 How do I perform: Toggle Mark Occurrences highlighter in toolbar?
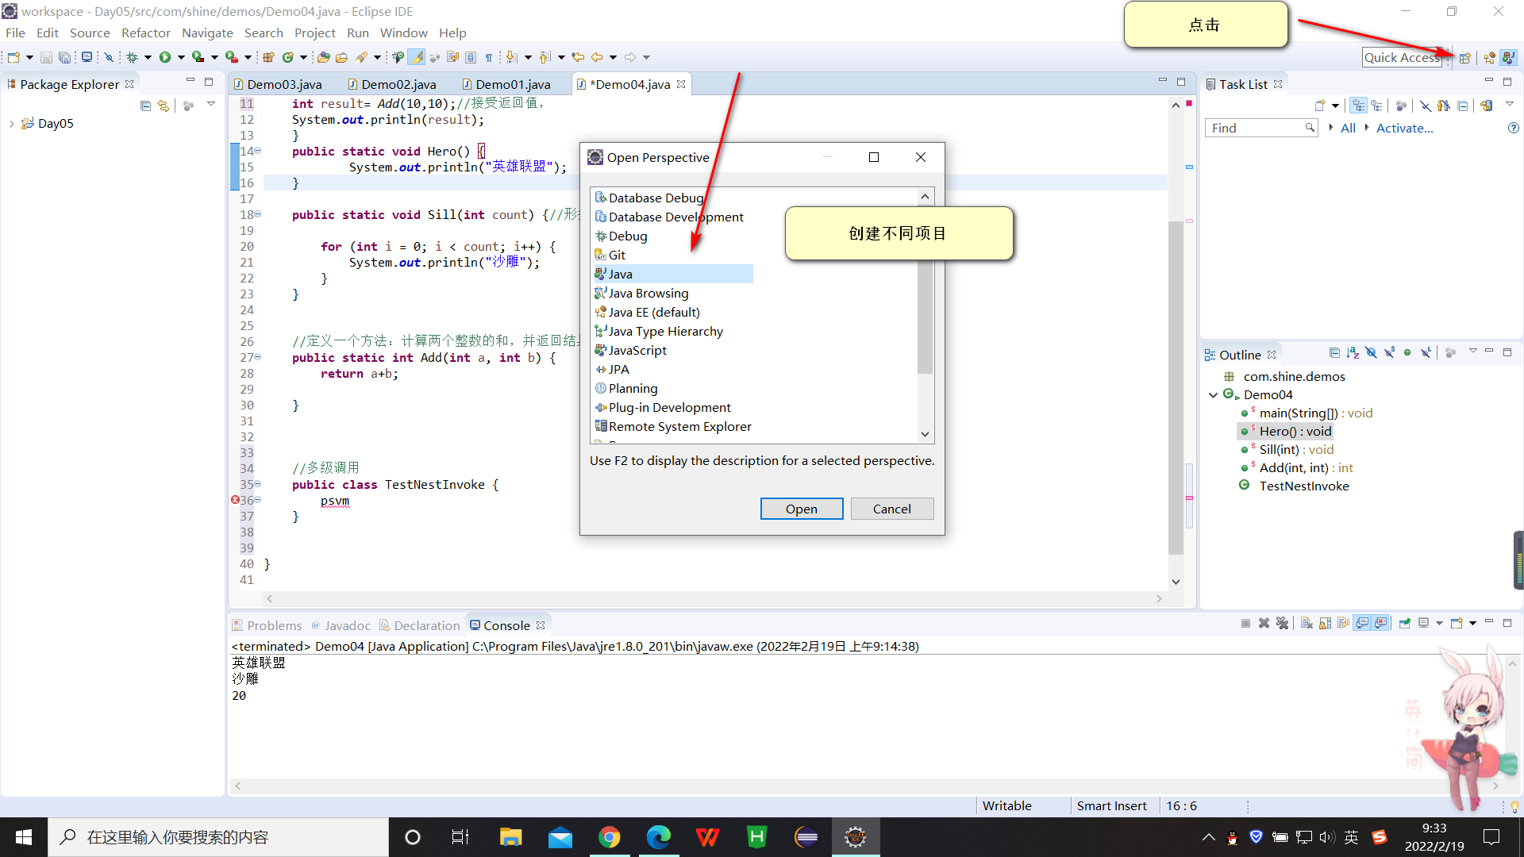pos(416,57)
